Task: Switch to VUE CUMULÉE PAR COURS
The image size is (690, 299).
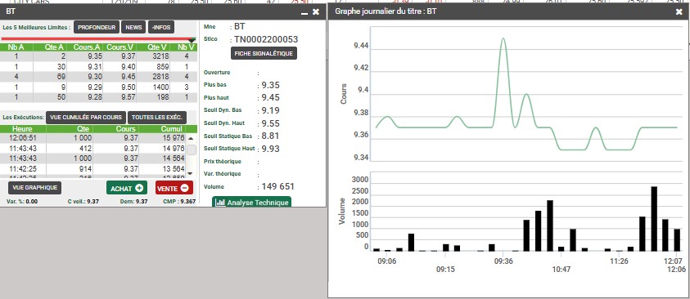Action: (86, 118)
